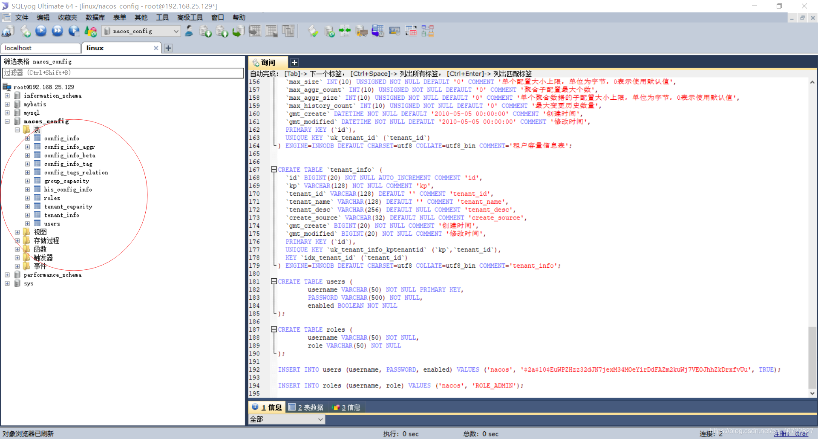The height and width of the screenshot is (439, 818).
Task: Open the 文件 menu
Action: [22, 17]
